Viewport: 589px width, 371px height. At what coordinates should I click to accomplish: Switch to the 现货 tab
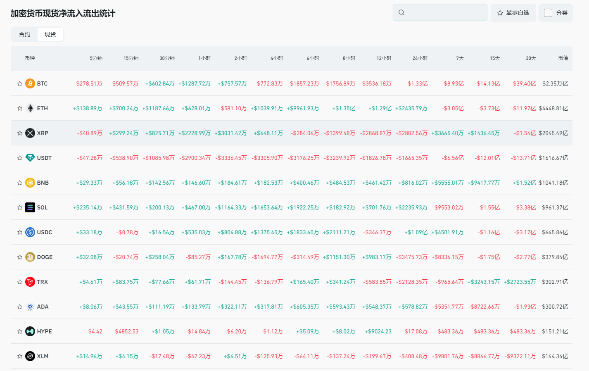50,34
